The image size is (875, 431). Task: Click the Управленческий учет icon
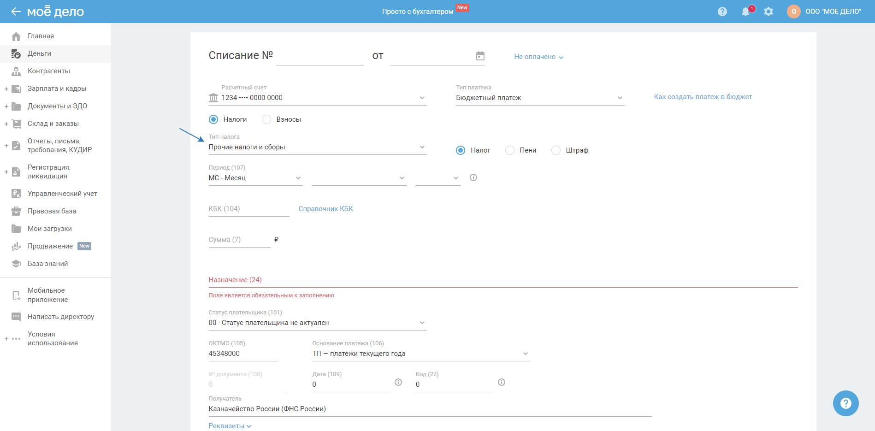tap(16, 194)
